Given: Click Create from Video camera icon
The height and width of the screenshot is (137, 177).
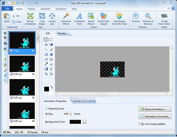Looking at the screenshot, I should coord(164,16).
